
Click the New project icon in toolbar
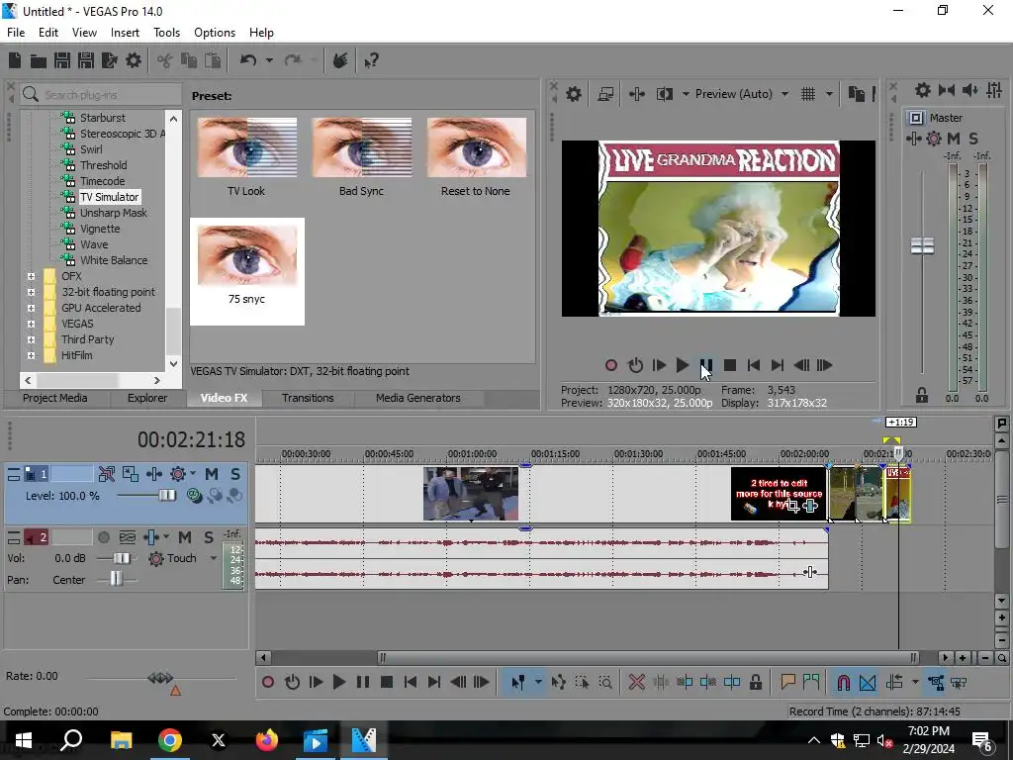tap(15, 60)
